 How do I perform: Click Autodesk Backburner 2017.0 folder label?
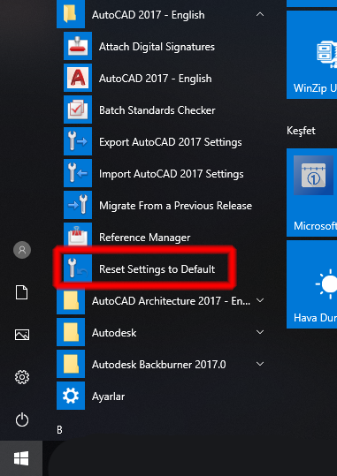click(158, 364)
